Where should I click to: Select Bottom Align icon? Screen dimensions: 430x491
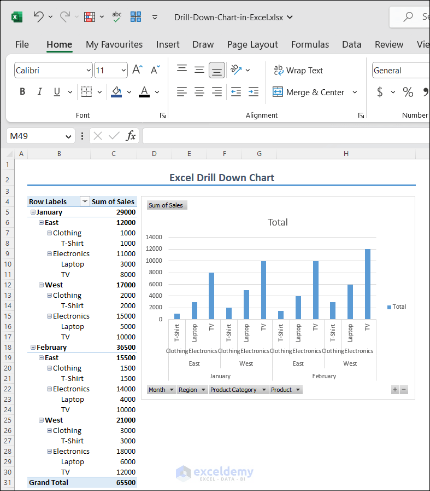[217, 70]
